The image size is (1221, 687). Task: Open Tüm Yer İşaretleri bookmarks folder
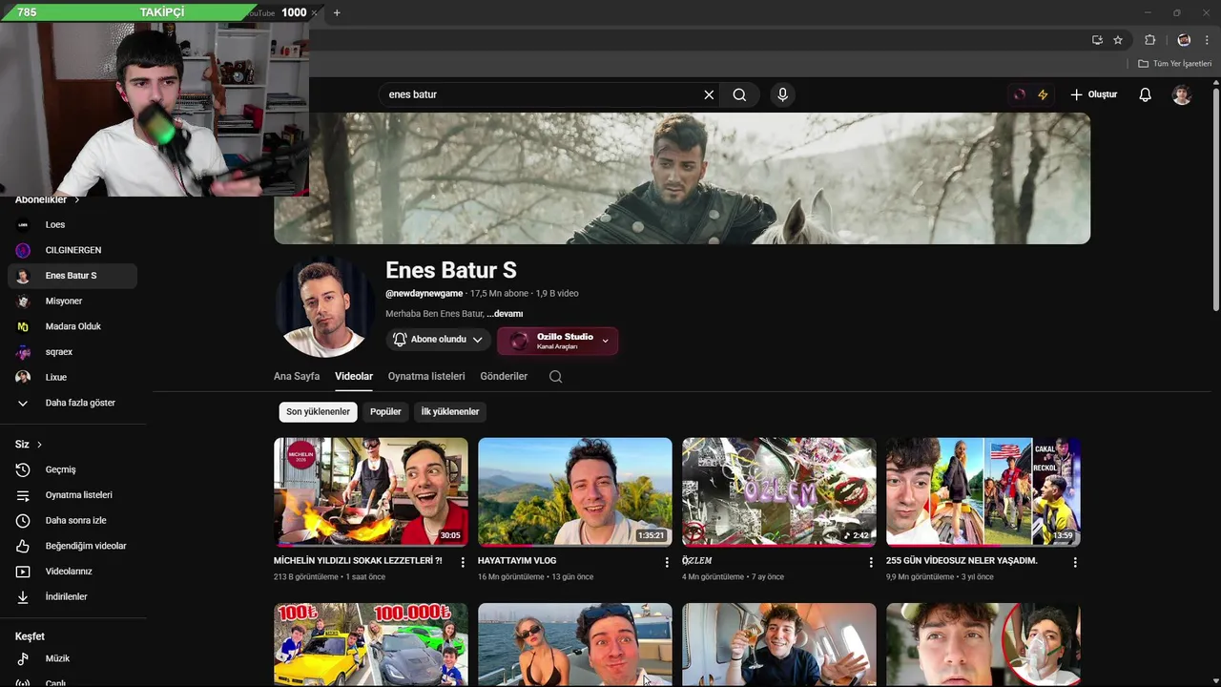1174,64
